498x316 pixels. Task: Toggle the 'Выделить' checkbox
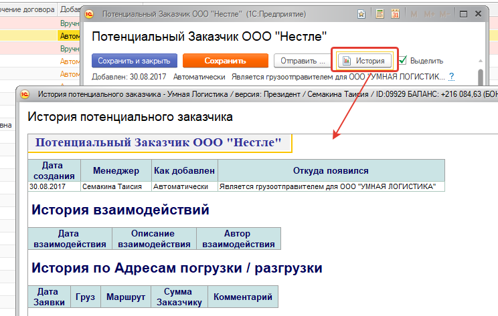point(403,60)
